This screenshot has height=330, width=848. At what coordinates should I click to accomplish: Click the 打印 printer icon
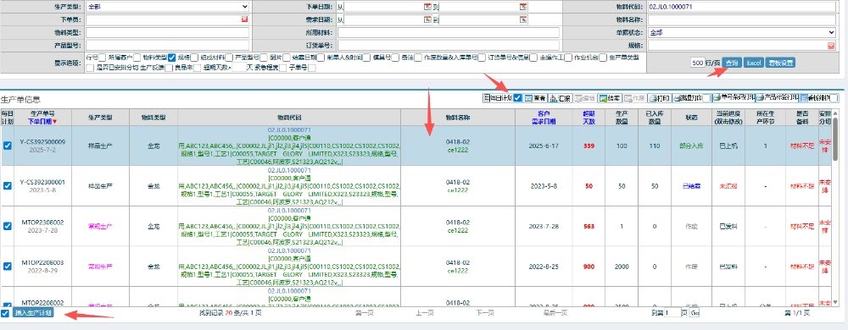coord(653,98)
